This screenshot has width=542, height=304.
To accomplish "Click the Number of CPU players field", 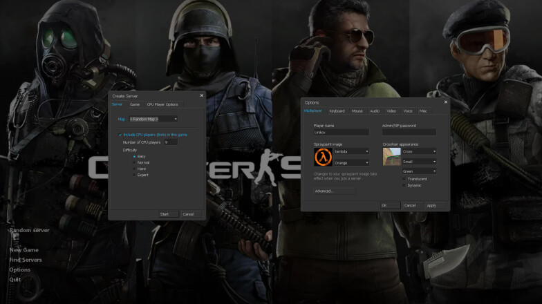I will (x=171, y=142).
